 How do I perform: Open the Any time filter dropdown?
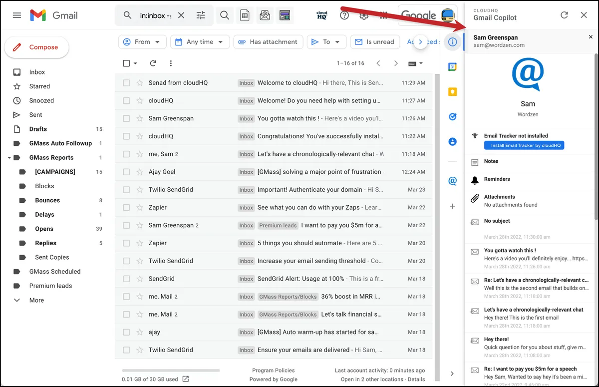[200, 42]
